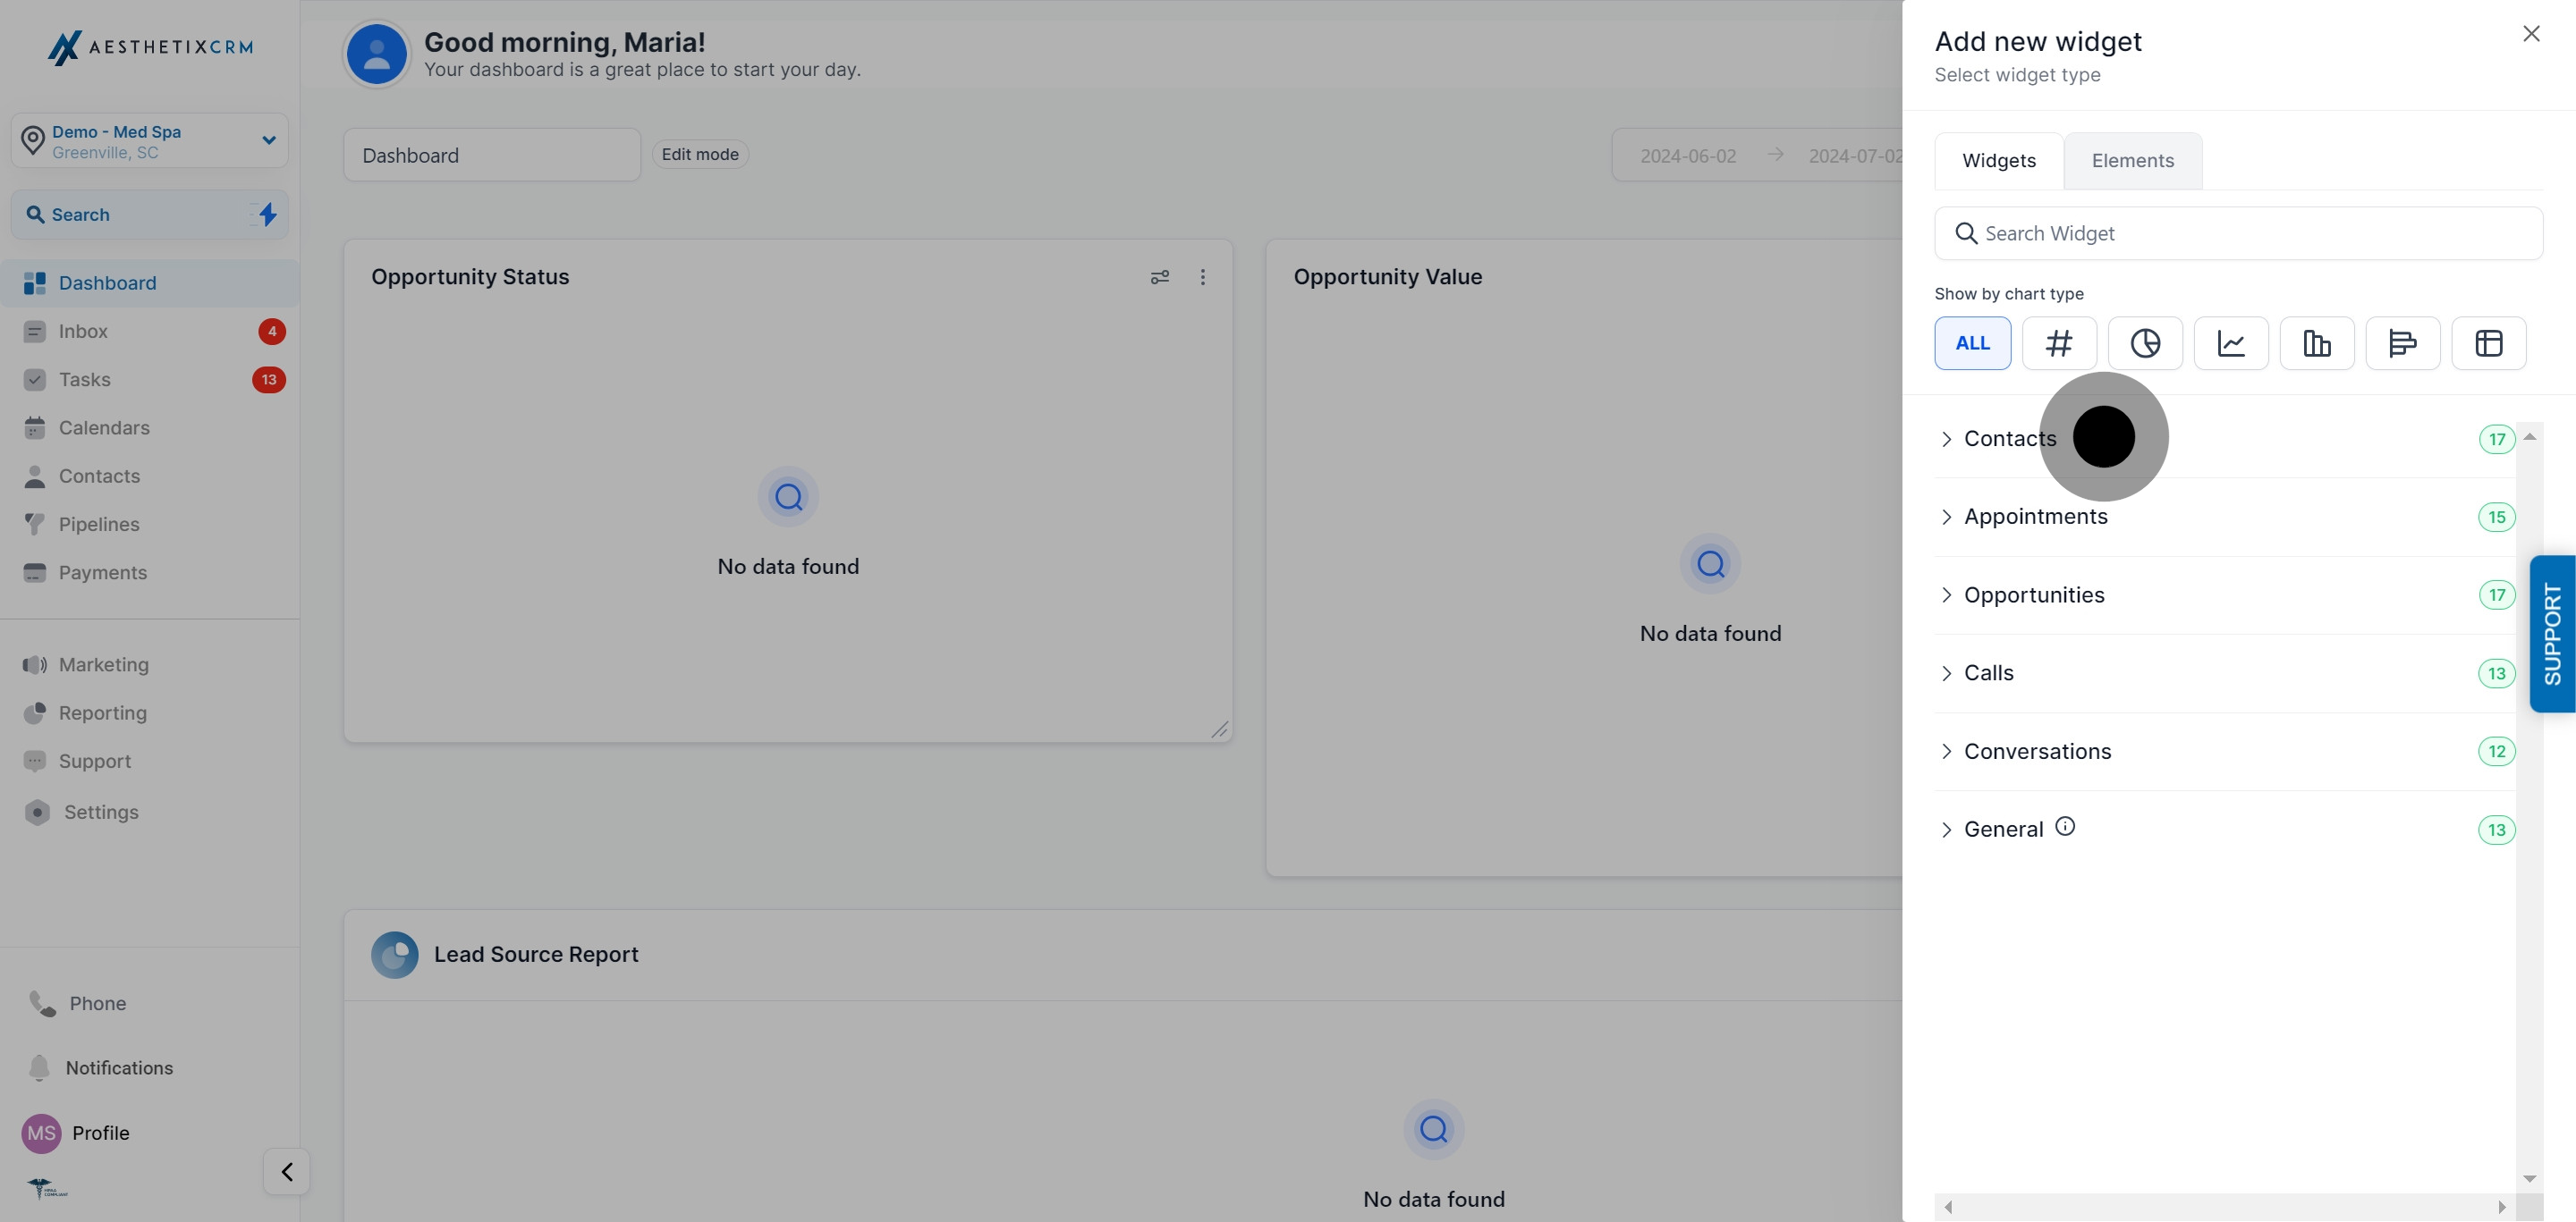The image size is (2576, 1222).
Task: Click the Edit mode button
Action: [x=699, y=154]
